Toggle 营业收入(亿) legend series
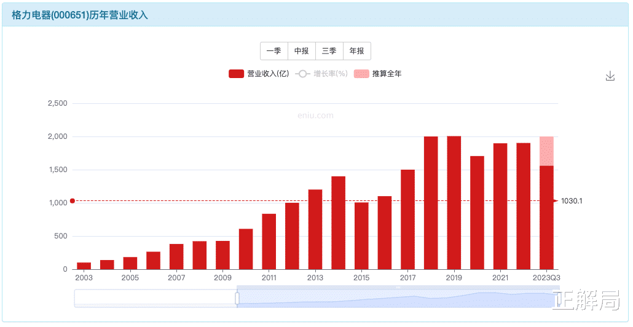Viewport: 633px width, 327px height. [x=259, y=74]
